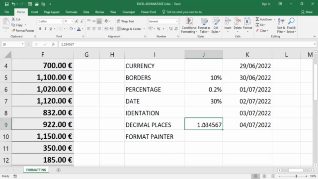318x179 pixels.
Task: Click the orientation text angle icon
Action: click(x=106, y=21)
